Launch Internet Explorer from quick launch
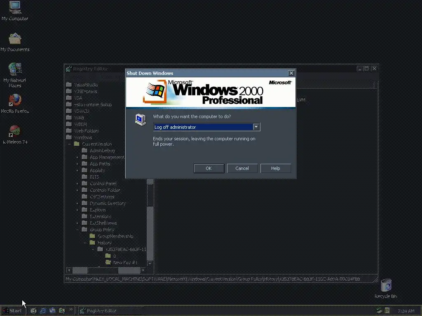The height and width of the screenshot is (316, 422). [x=43, y=311]
